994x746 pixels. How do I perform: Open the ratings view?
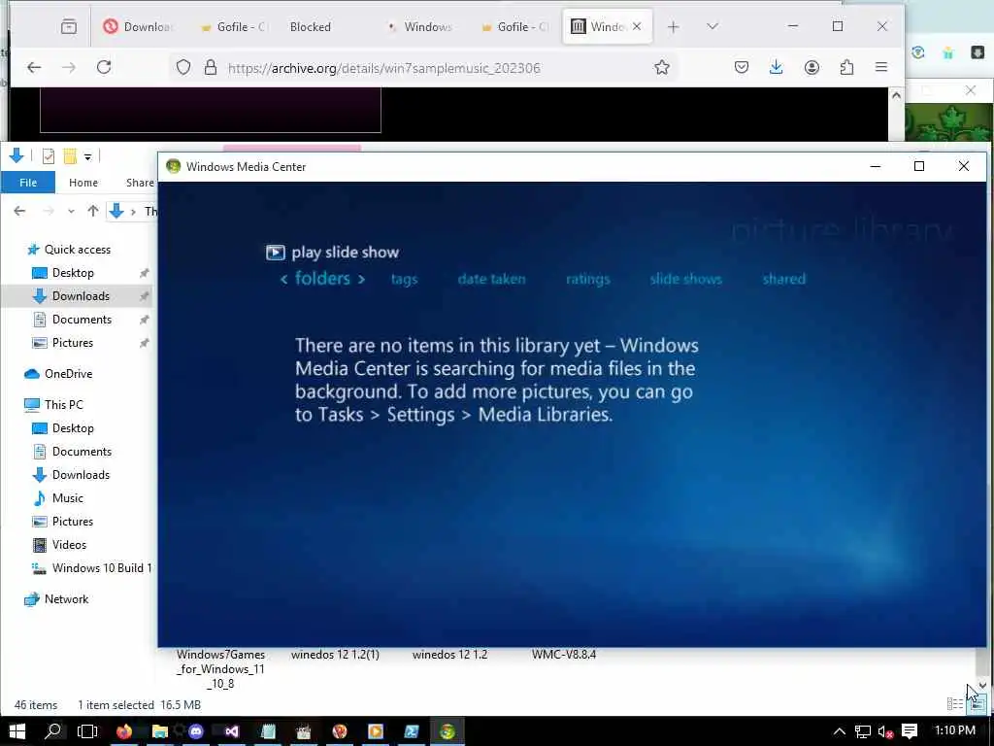coord(587,279)
